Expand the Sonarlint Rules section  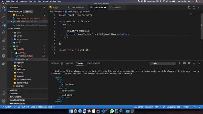28,100
